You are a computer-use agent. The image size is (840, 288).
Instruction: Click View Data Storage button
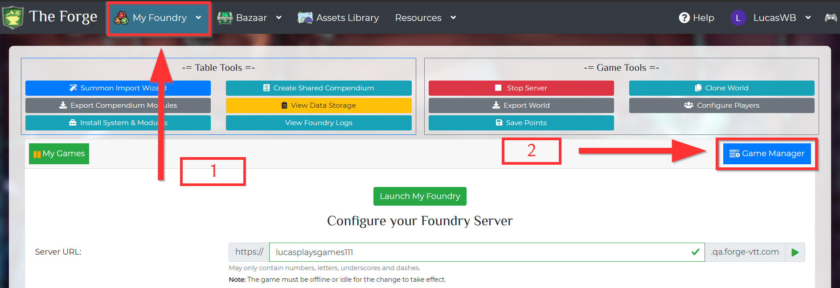tap(319, 105)
